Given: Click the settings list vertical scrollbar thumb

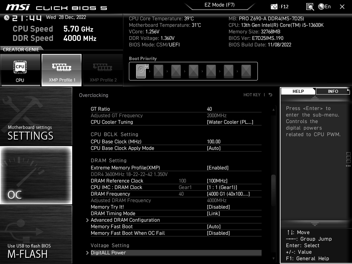Looking at the screenshot, I should click(x=274, y=190).
